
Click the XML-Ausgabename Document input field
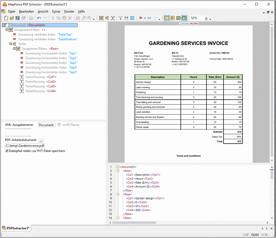[x=47, y=125]
